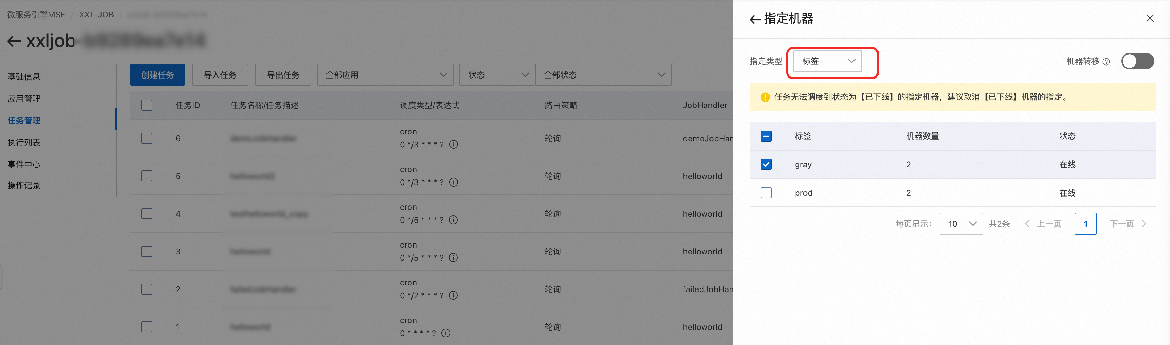The image size is (1170, 345).
Task: Click the 调度类型/表达式 column header
Action: (x=430, y=105)
